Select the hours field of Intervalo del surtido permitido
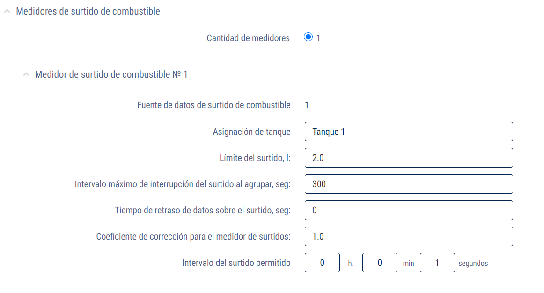This screenshot has height=293, width=544. click(322, 263)
